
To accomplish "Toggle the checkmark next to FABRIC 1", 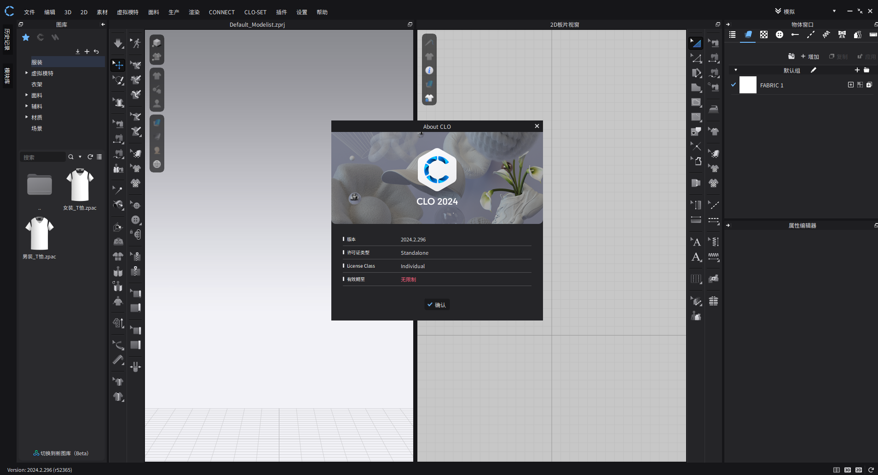I will coord(734,85).
